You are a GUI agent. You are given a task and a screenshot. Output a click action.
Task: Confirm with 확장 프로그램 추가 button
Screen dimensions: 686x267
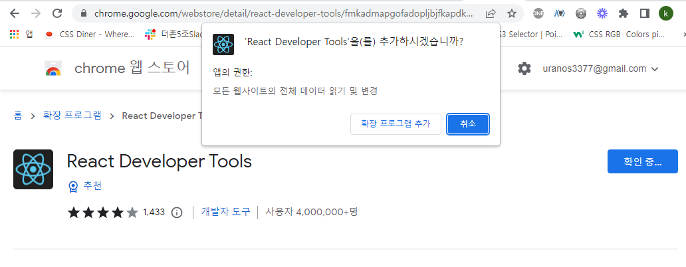(x=396, y=124)
